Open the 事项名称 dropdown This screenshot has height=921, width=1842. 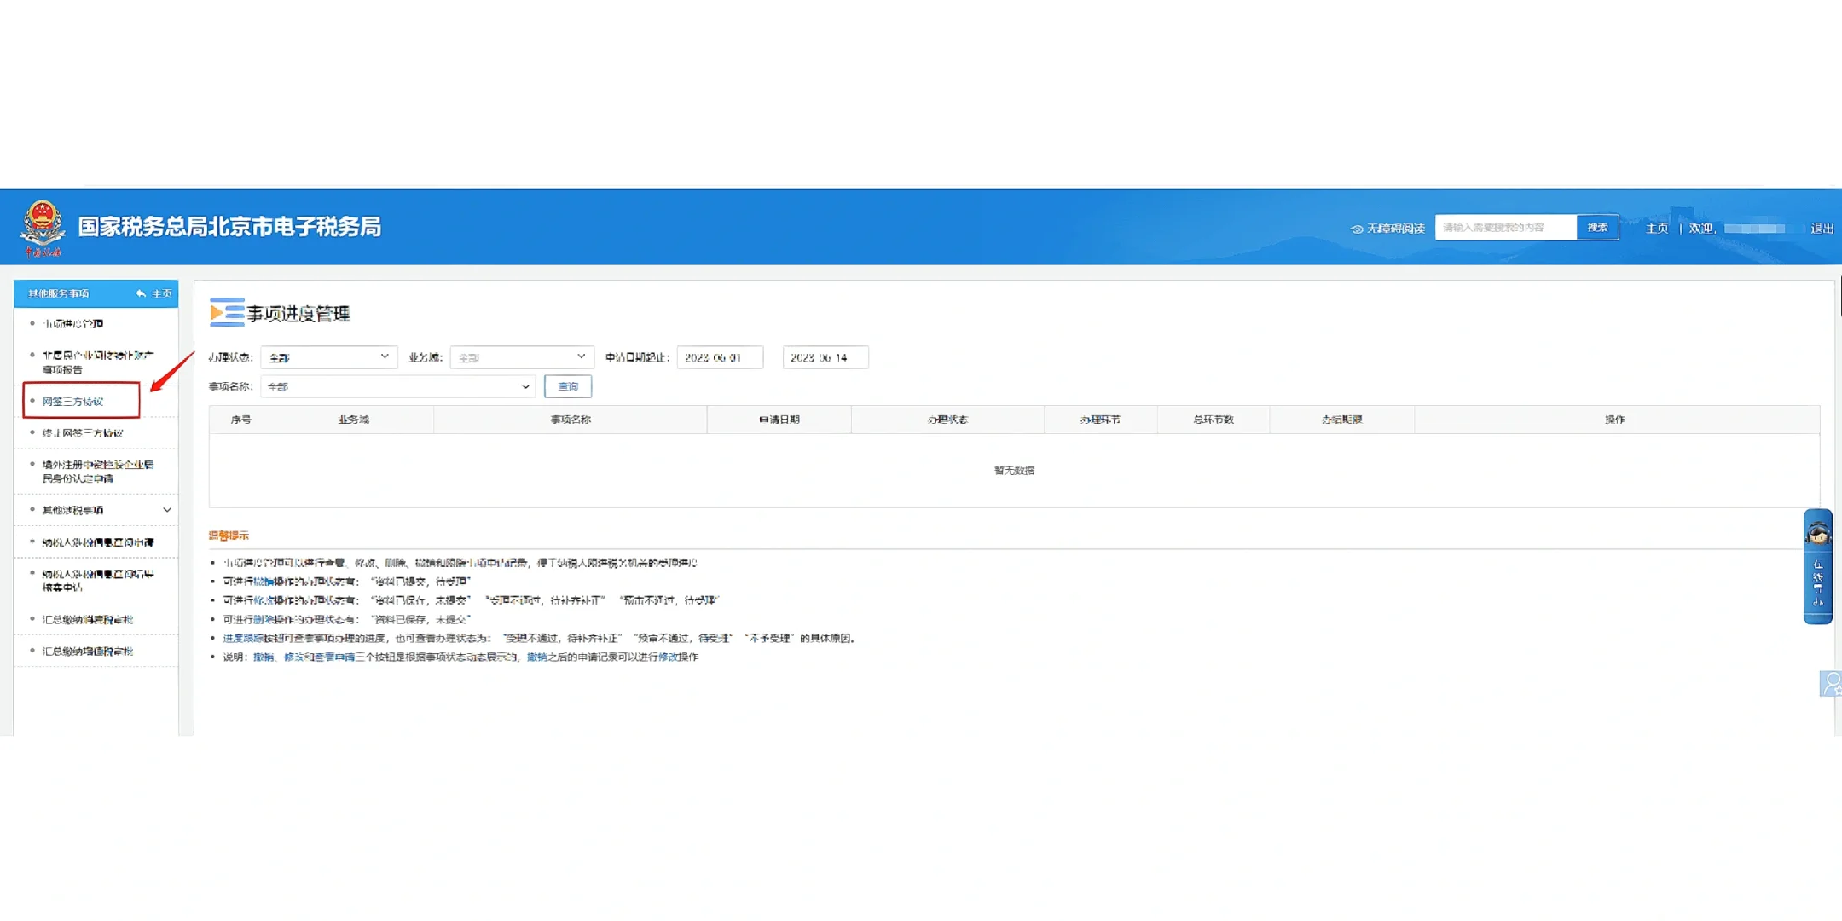point(397,386)
